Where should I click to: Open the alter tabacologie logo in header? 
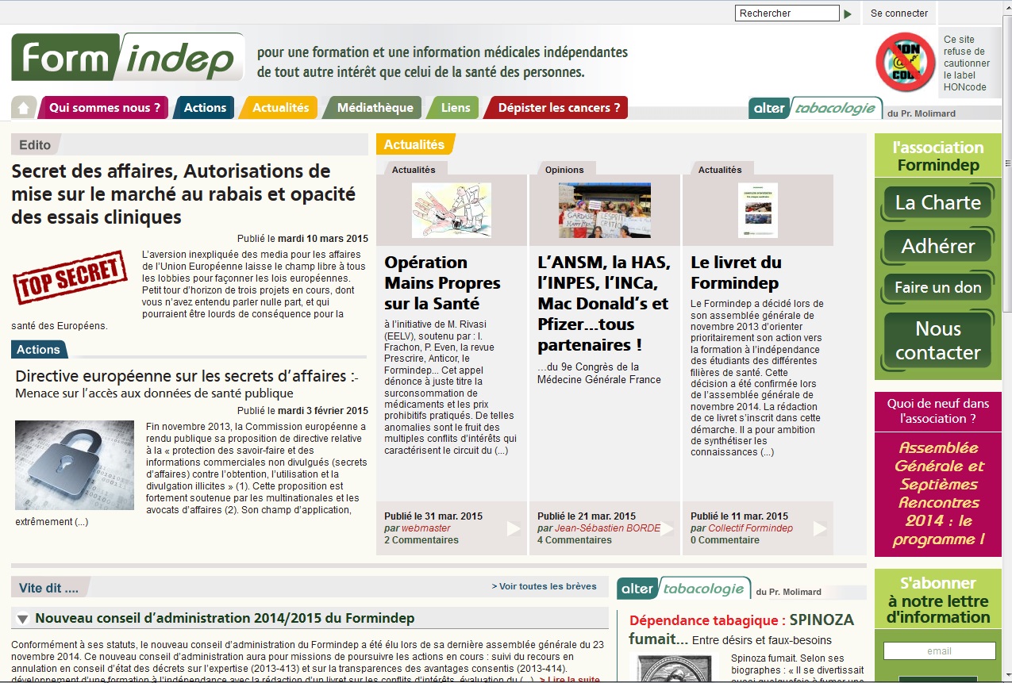(815, 108)
